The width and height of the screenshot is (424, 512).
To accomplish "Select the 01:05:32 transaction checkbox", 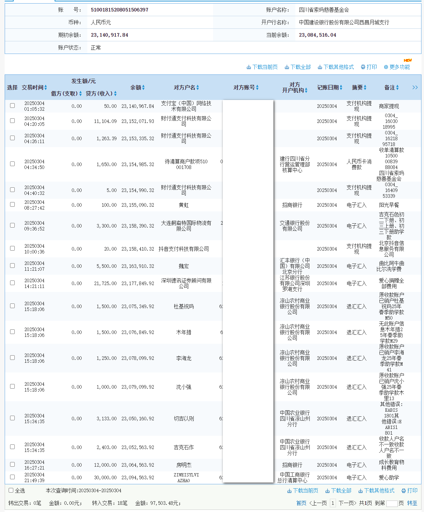I will (x=12, y=106).
